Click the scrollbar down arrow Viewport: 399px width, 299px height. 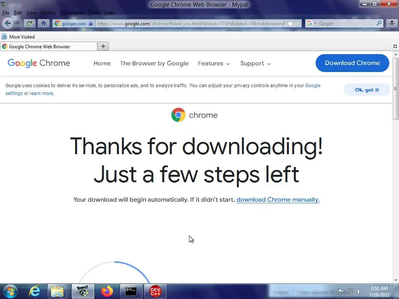(395, 280)
